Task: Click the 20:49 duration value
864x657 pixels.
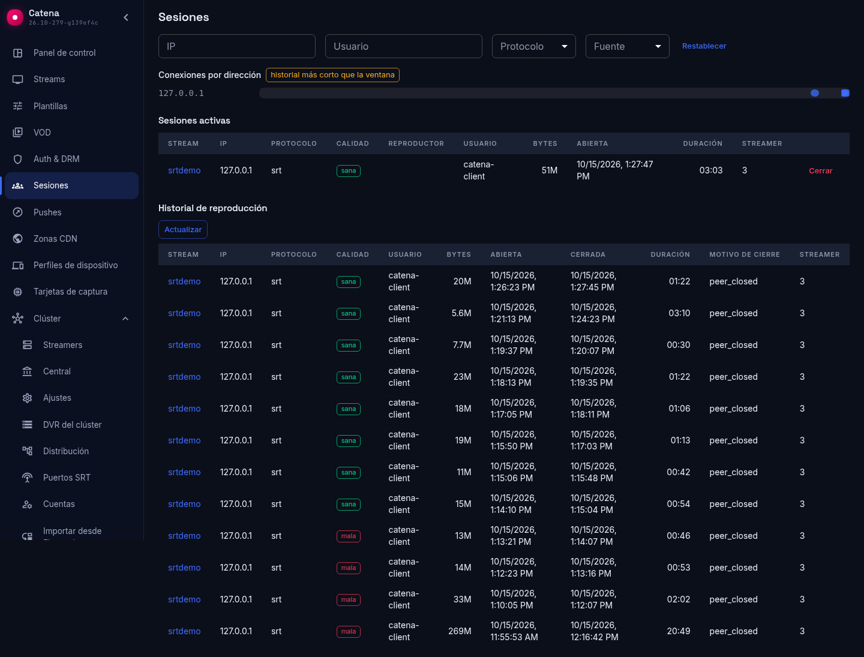Action: (679, 631)
